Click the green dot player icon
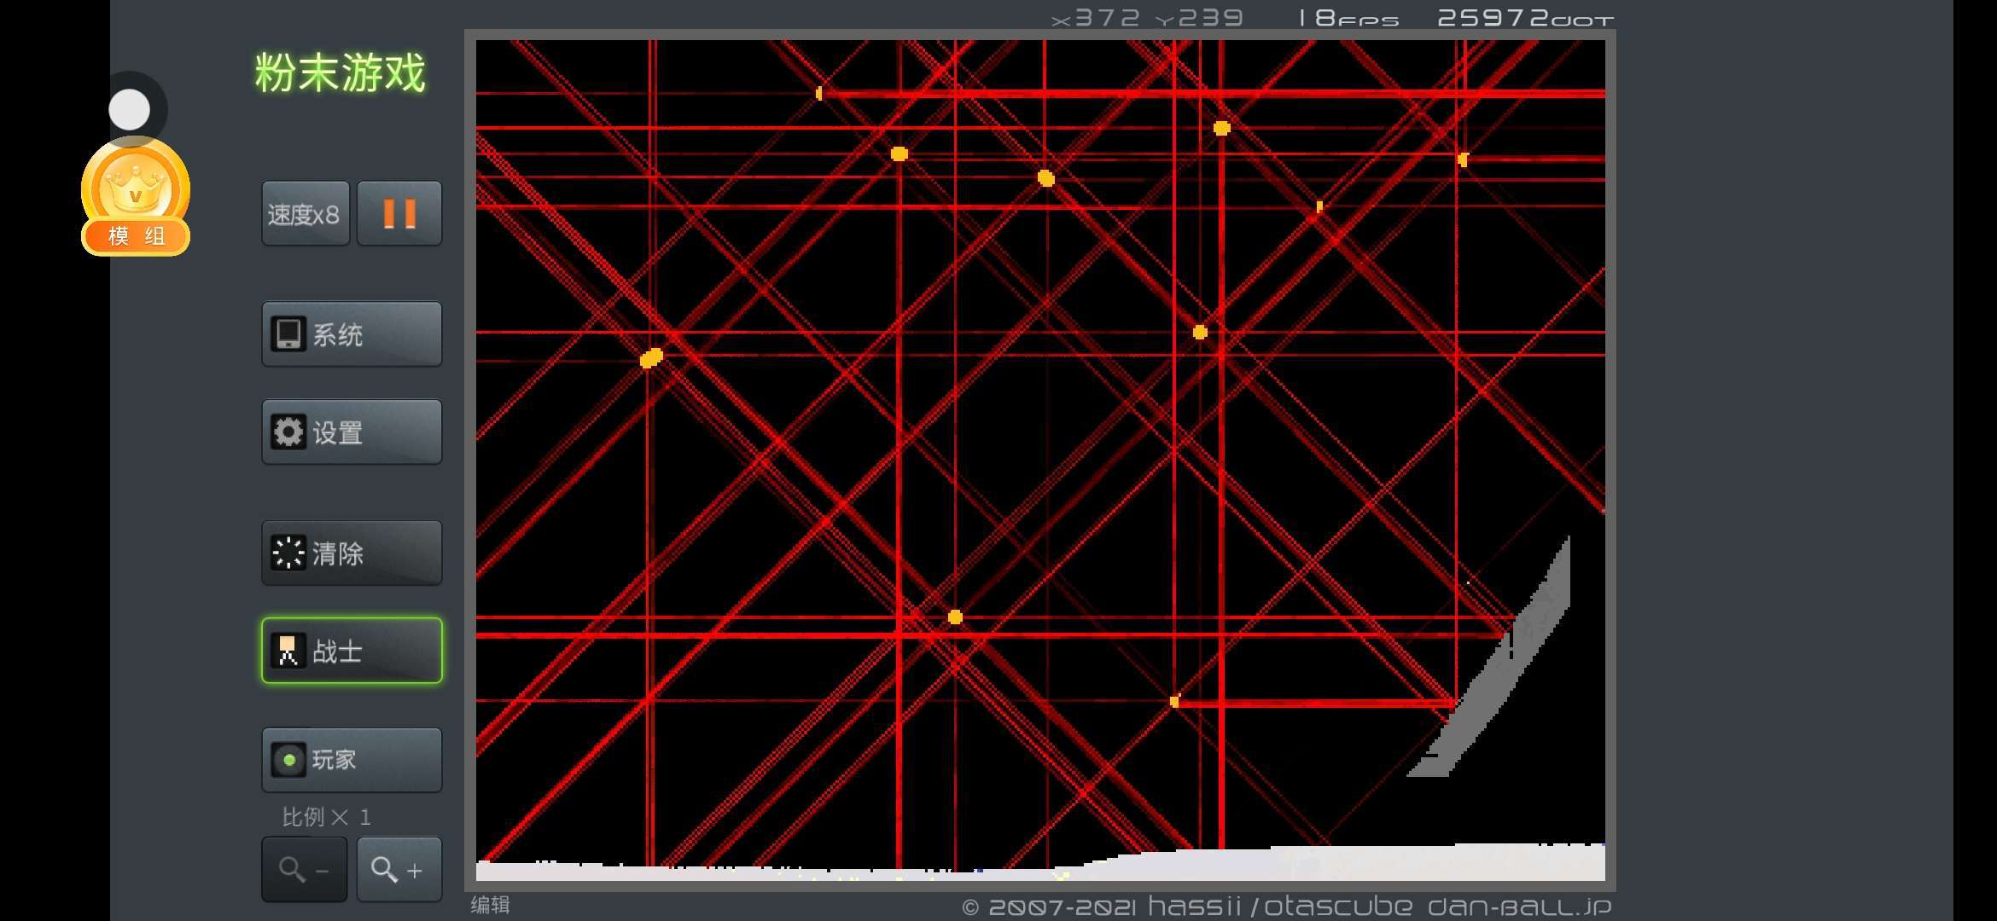 289,760
